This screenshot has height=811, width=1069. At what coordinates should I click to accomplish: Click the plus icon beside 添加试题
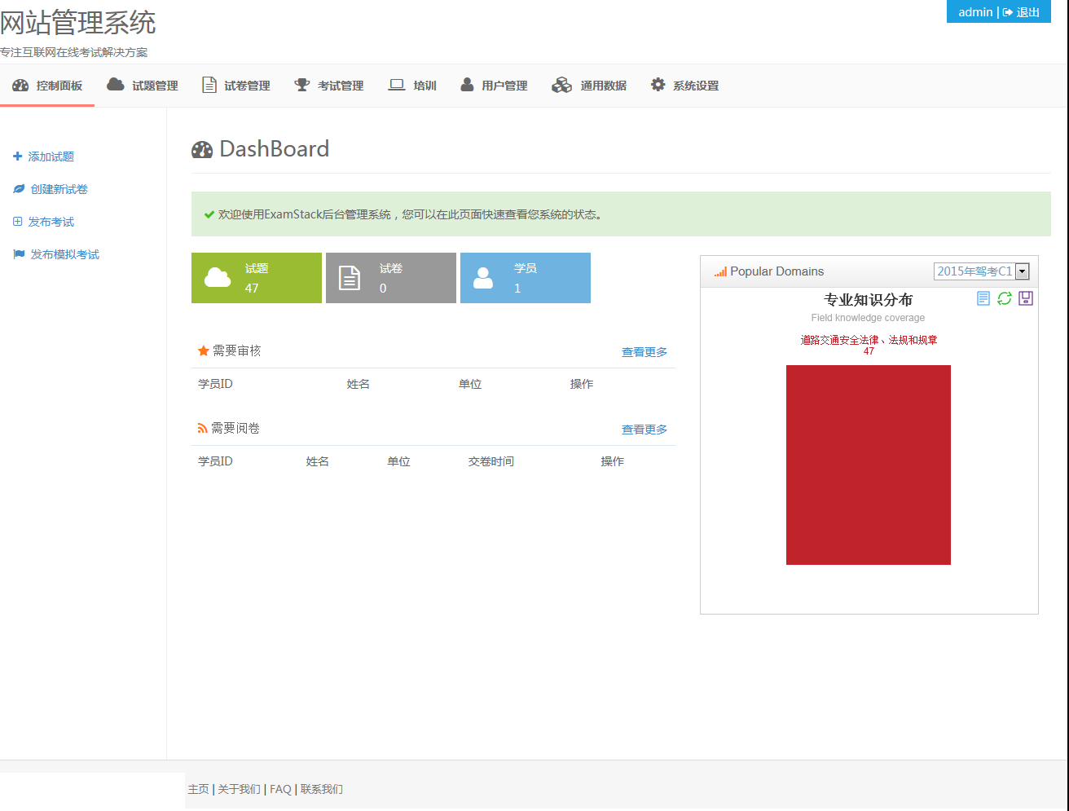pos(17,156)
